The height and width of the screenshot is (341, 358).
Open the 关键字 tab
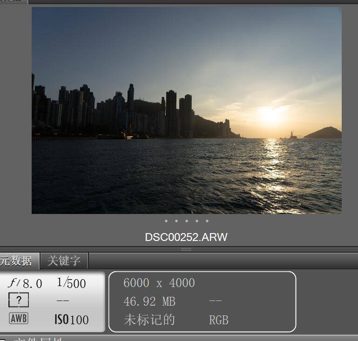tap(64, 261)
